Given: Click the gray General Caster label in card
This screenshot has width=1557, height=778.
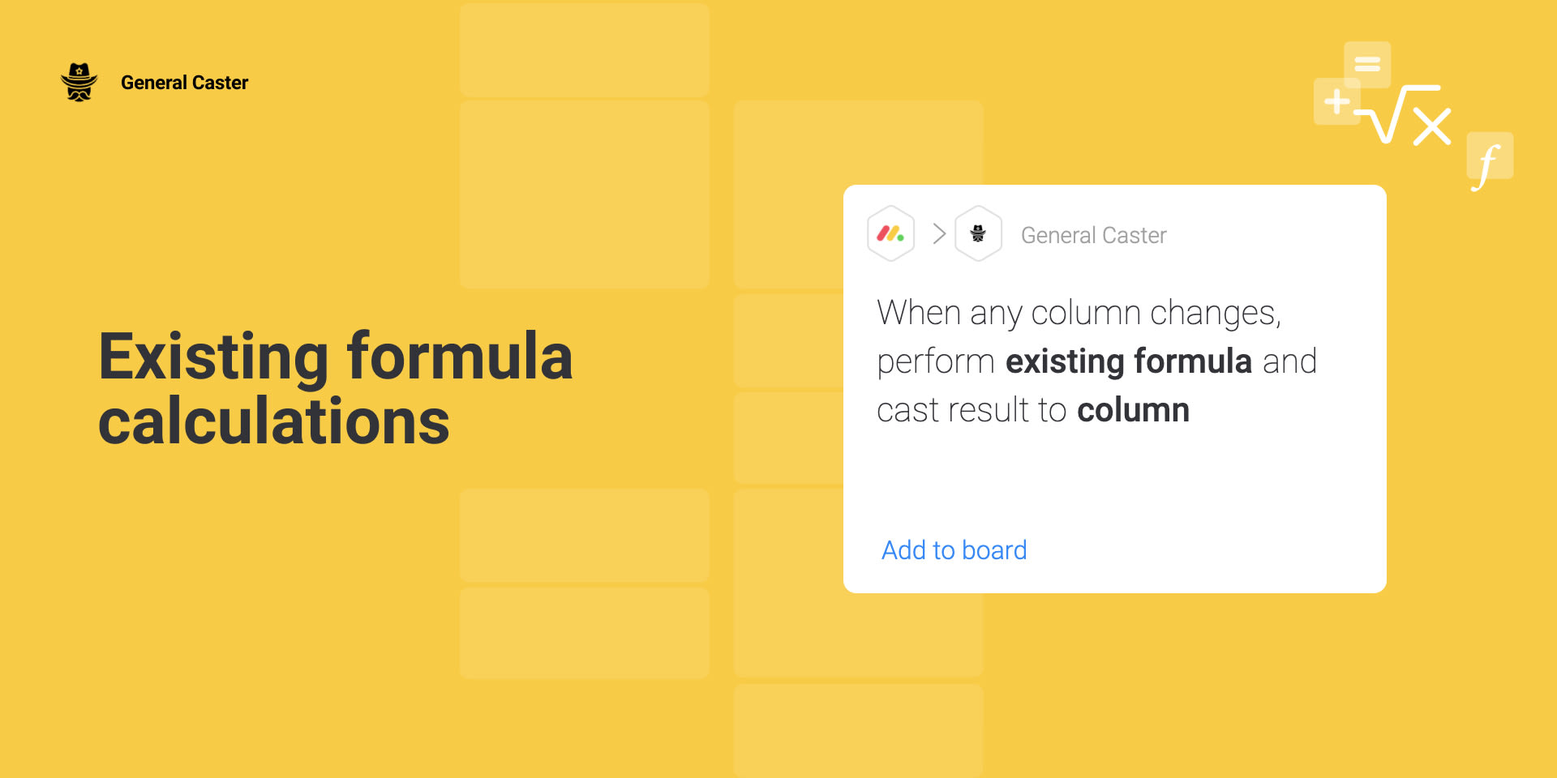Looking at the screenshot, I should [x=1093, y=235].
